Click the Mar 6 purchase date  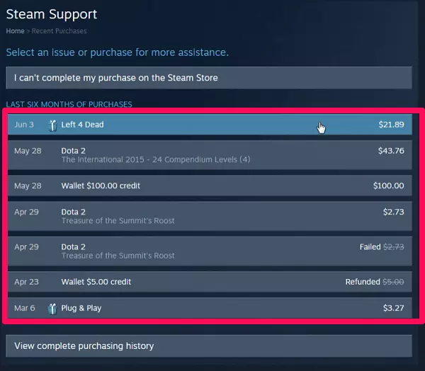24,309
